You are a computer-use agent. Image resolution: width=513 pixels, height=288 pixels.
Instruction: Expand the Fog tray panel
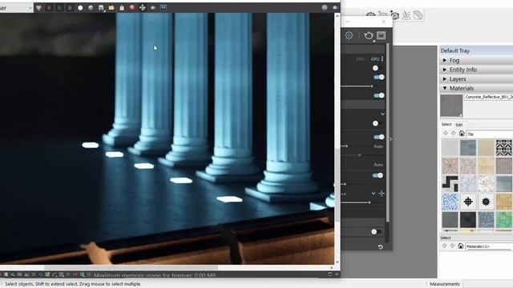point(445,60)
